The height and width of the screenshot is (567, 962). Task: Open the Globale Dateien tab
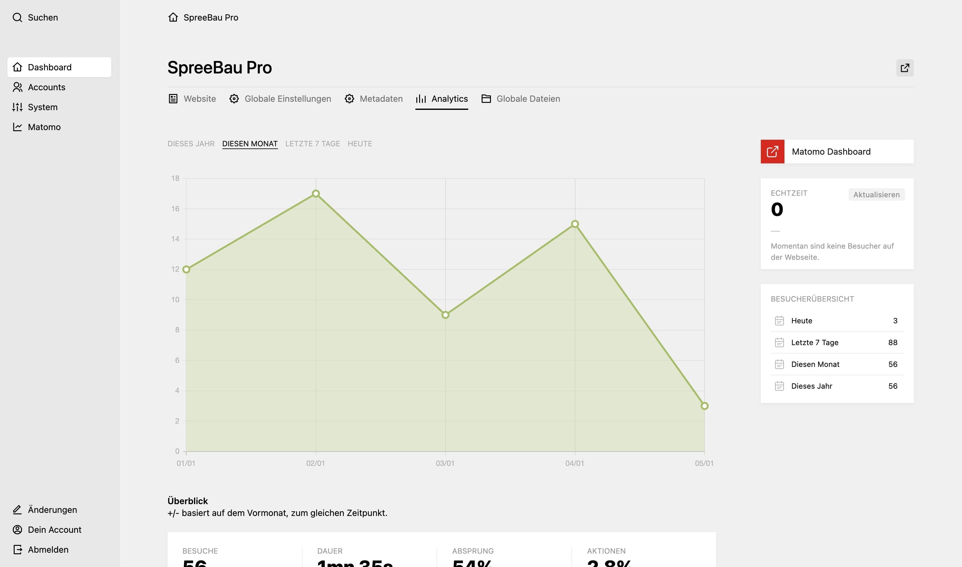521,99
